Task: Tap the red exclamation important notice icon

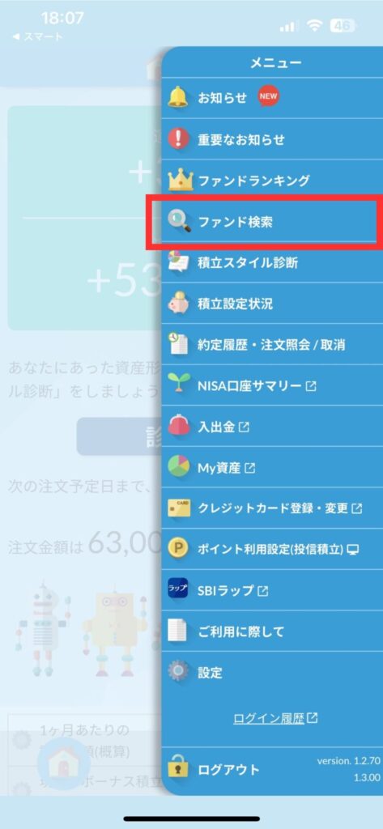Action: point(178,139)
